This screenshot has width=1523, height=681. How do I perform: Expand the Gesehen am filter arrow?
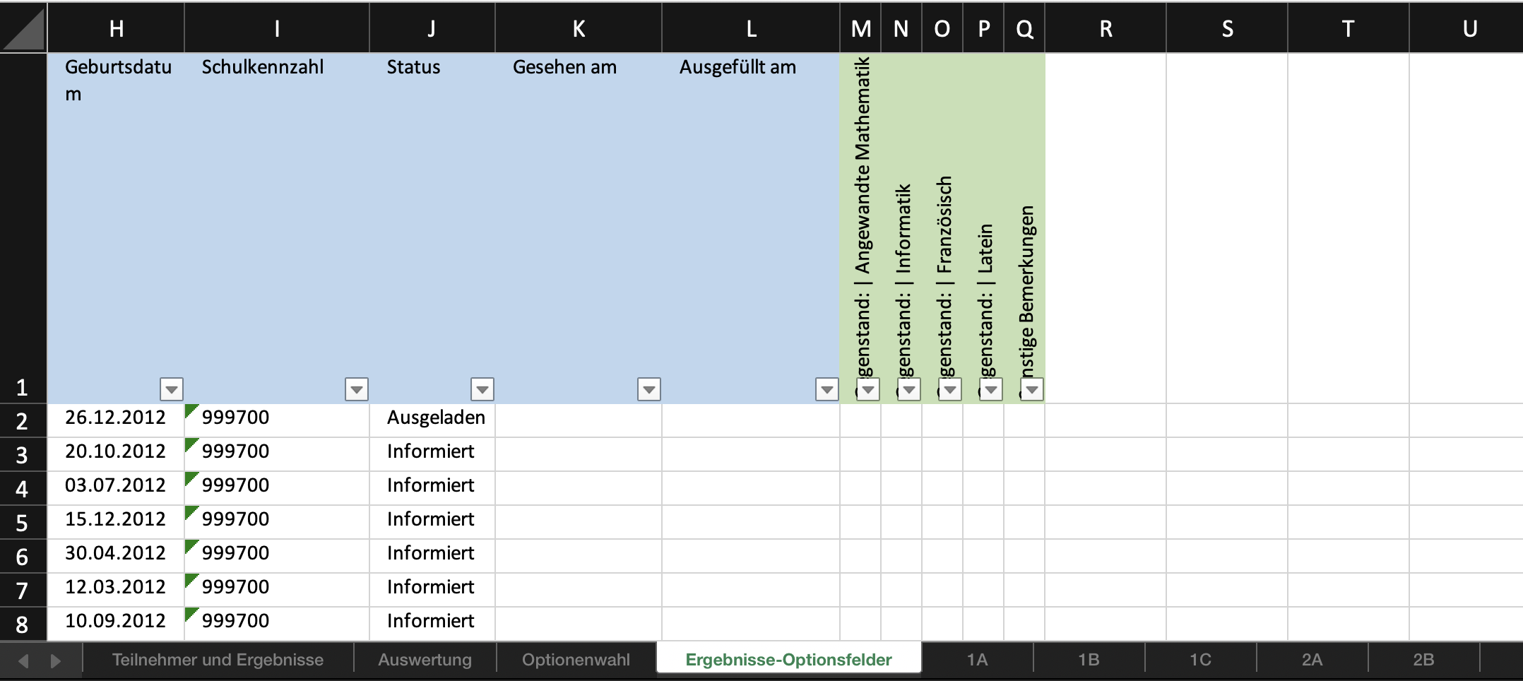[x=649, y=389]
